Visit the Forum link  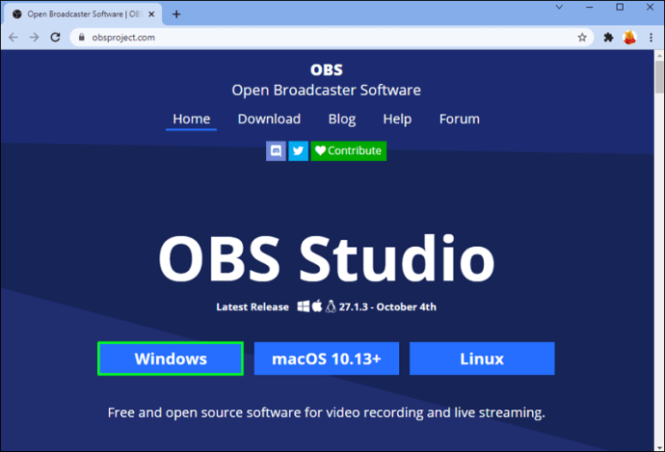(x=460, y=119)
